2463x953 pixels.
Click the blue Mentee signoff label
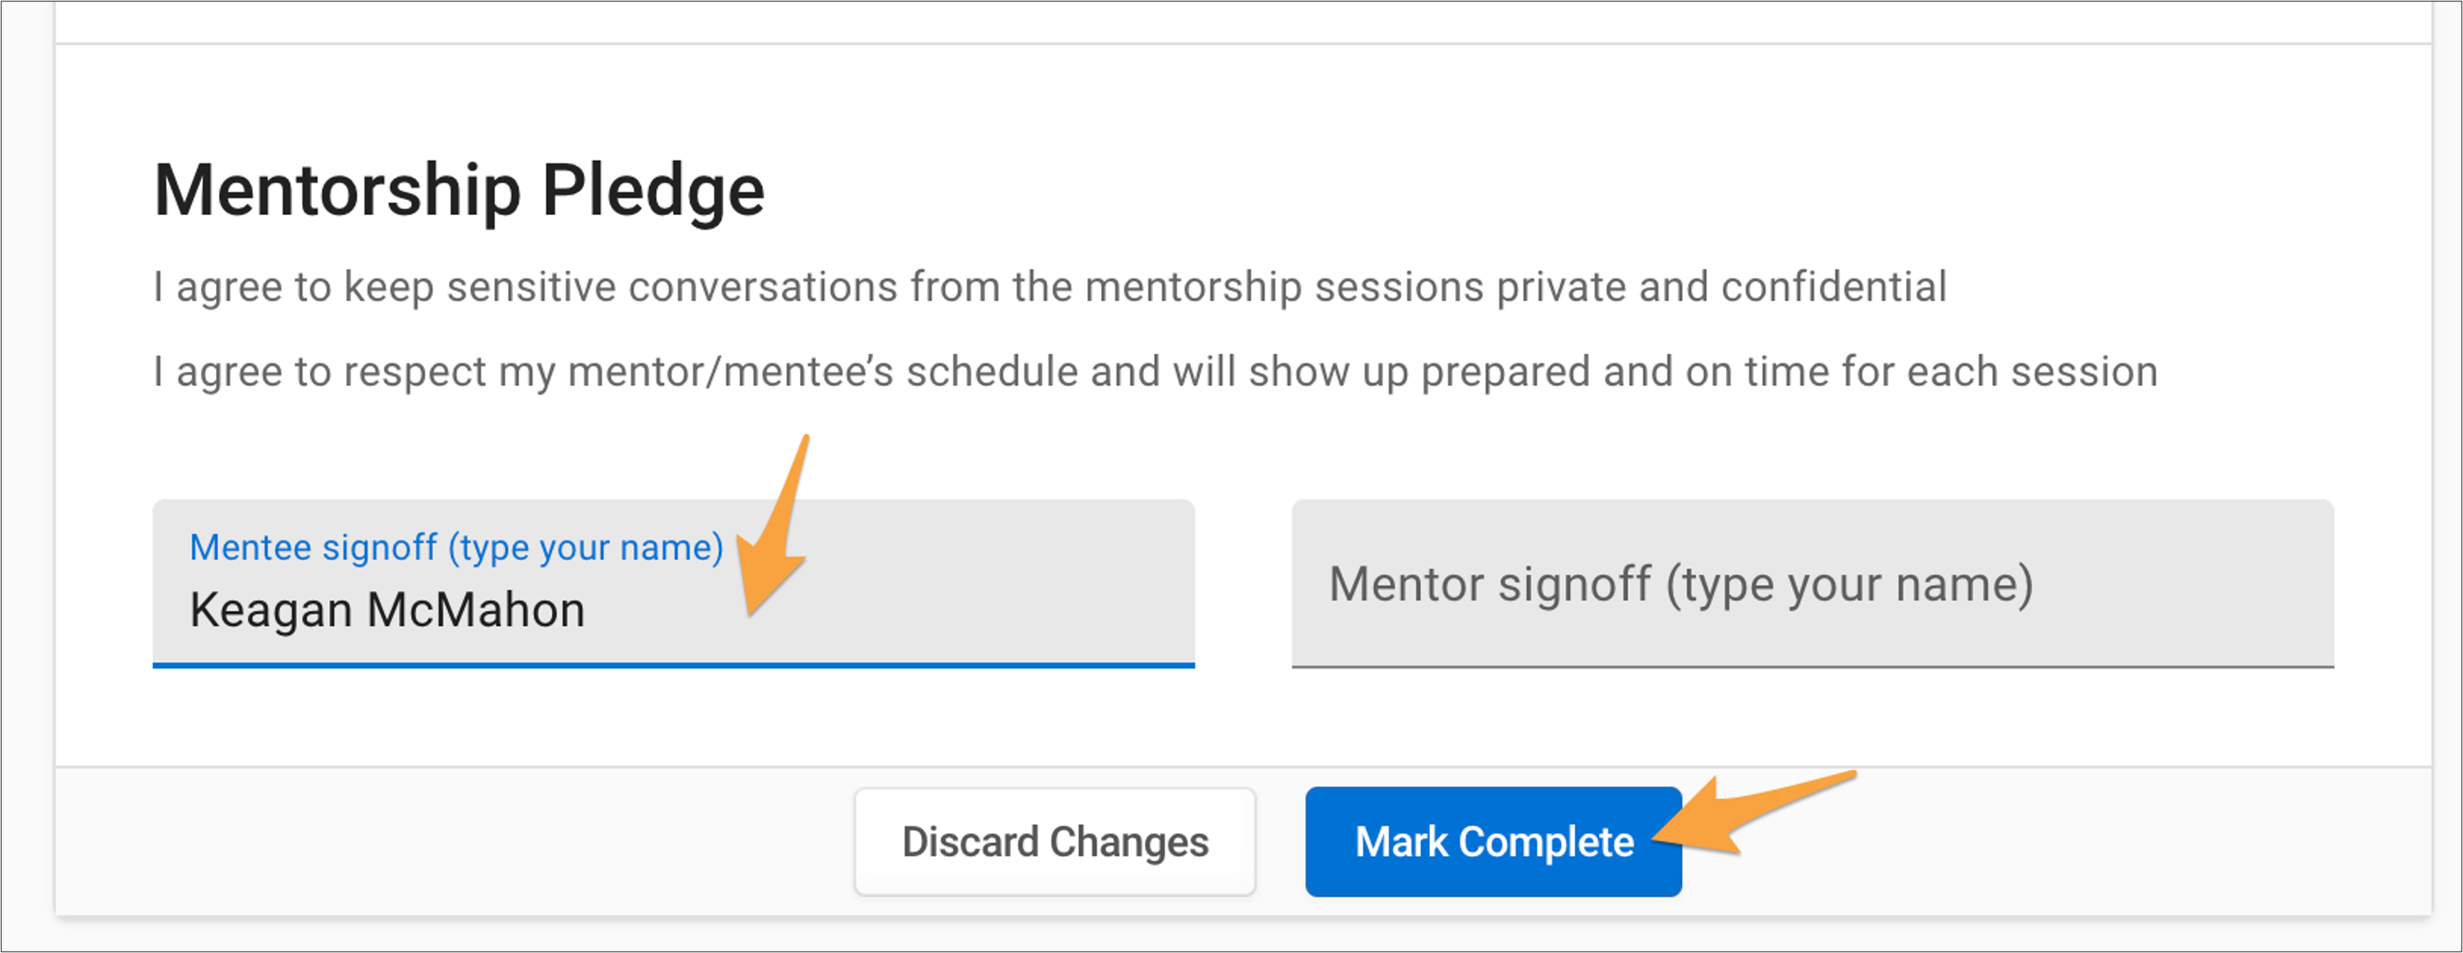click(457, 547)
